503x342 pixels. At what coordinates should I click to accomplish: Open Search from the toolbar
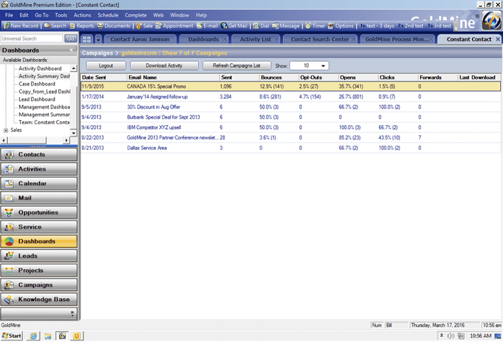[x=55, y=26]
